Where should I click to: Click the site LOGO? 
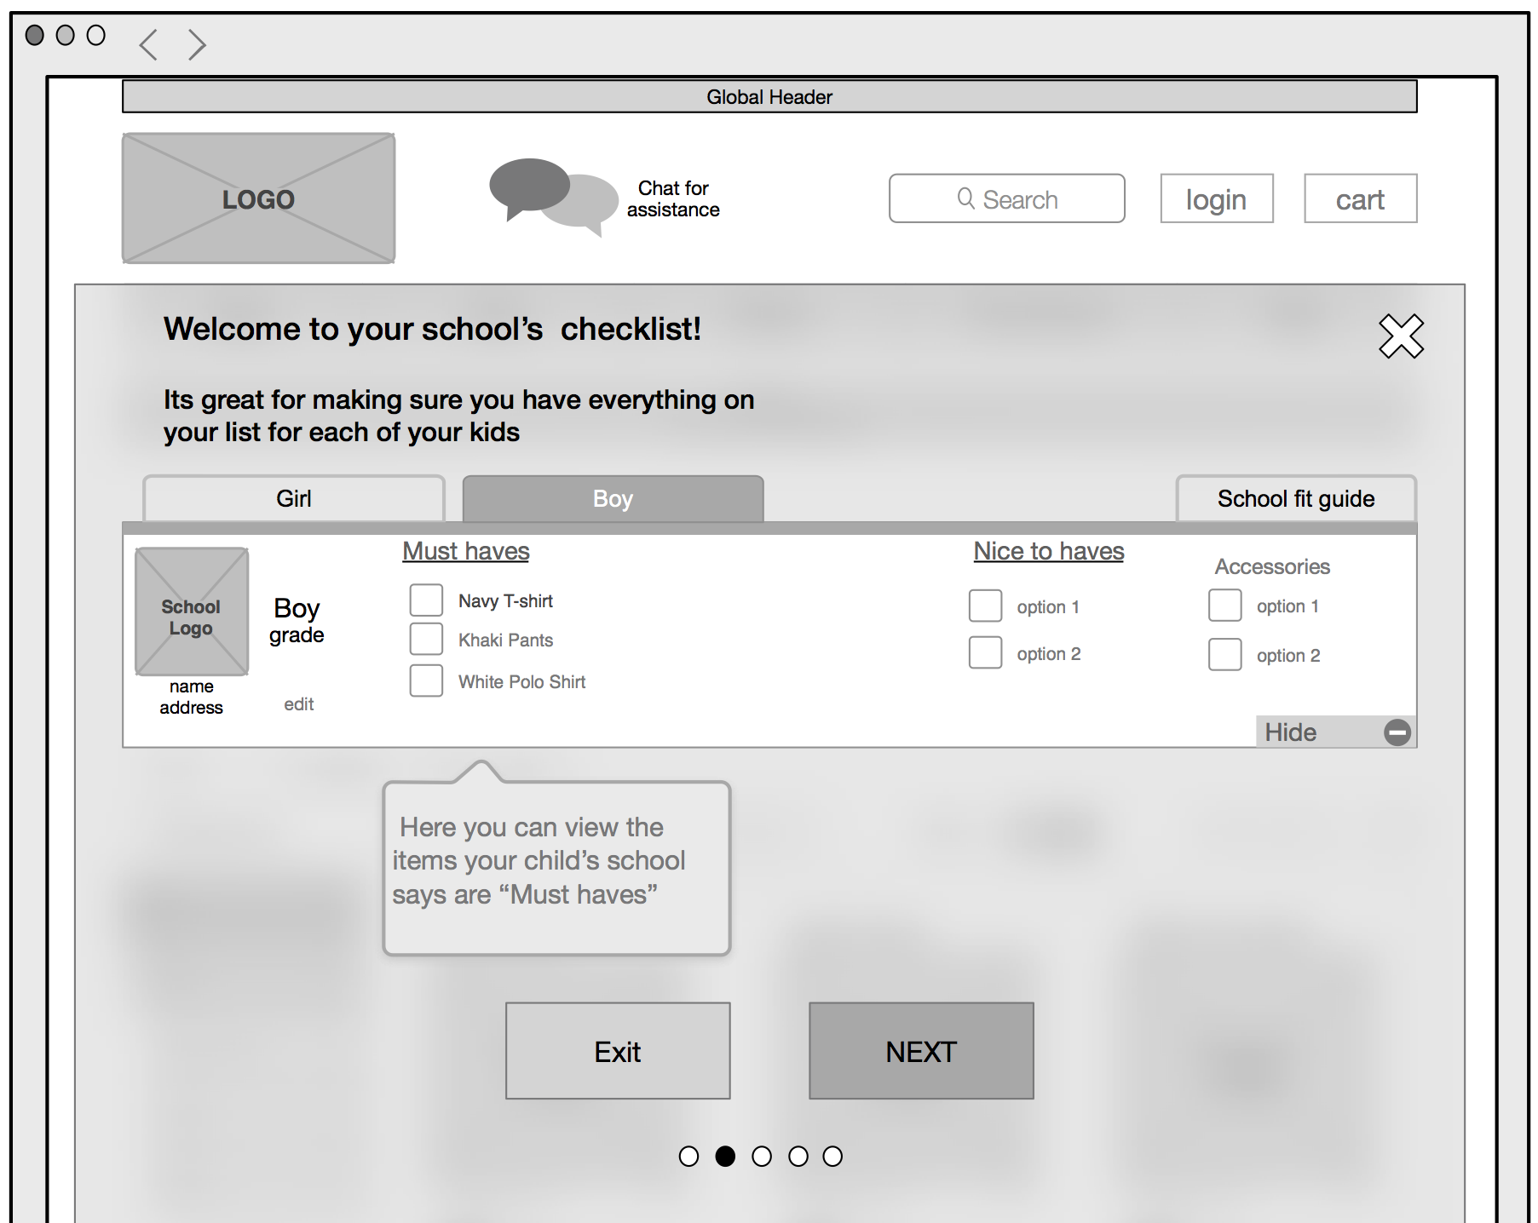(x=258, y=198)
